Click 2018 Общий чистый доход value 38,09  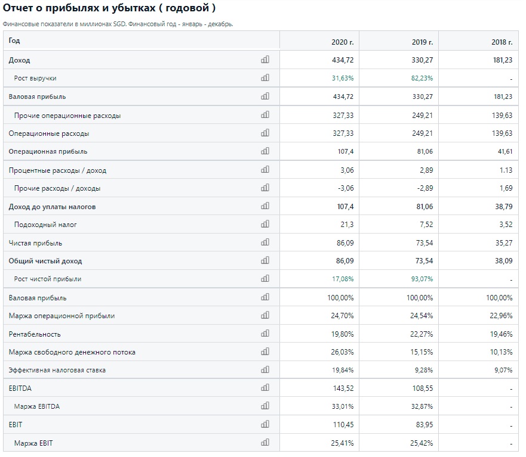point(504,261)
